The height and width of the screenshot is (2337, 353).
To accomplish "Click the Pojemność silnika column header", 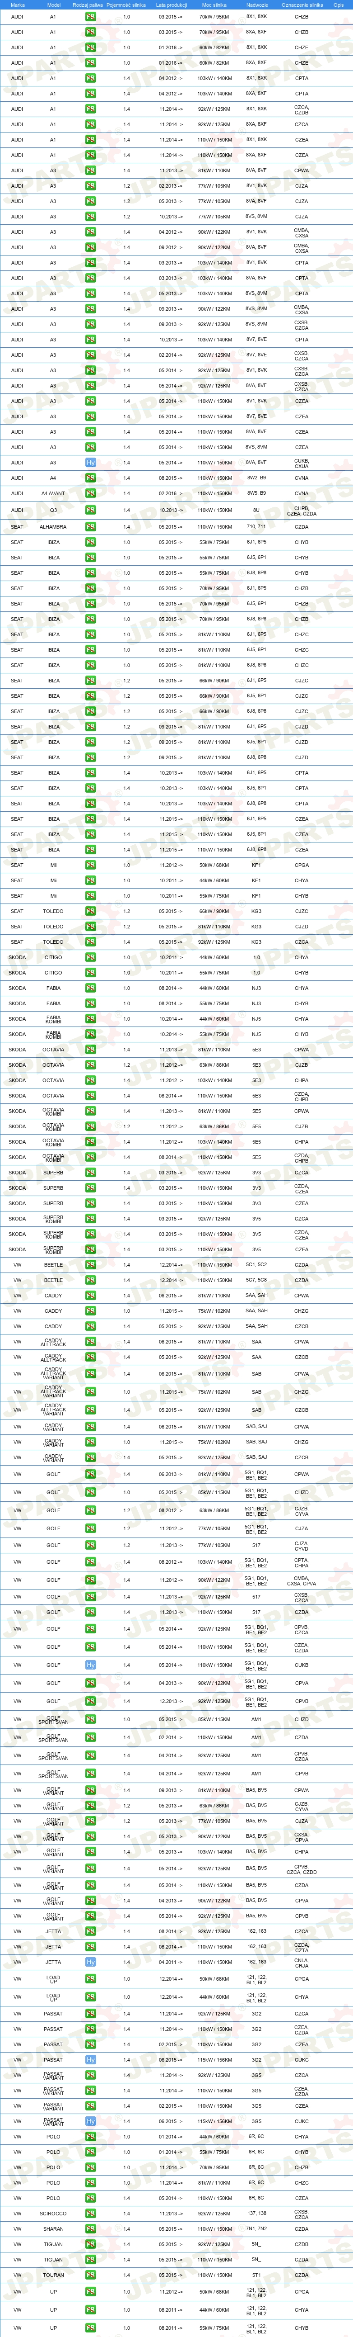I will 126,5.
